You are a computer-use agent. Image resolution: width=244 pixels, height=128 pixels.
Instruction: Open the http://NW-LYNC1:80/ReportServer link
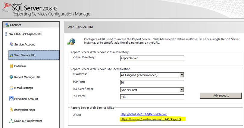(x=144, y=114)
